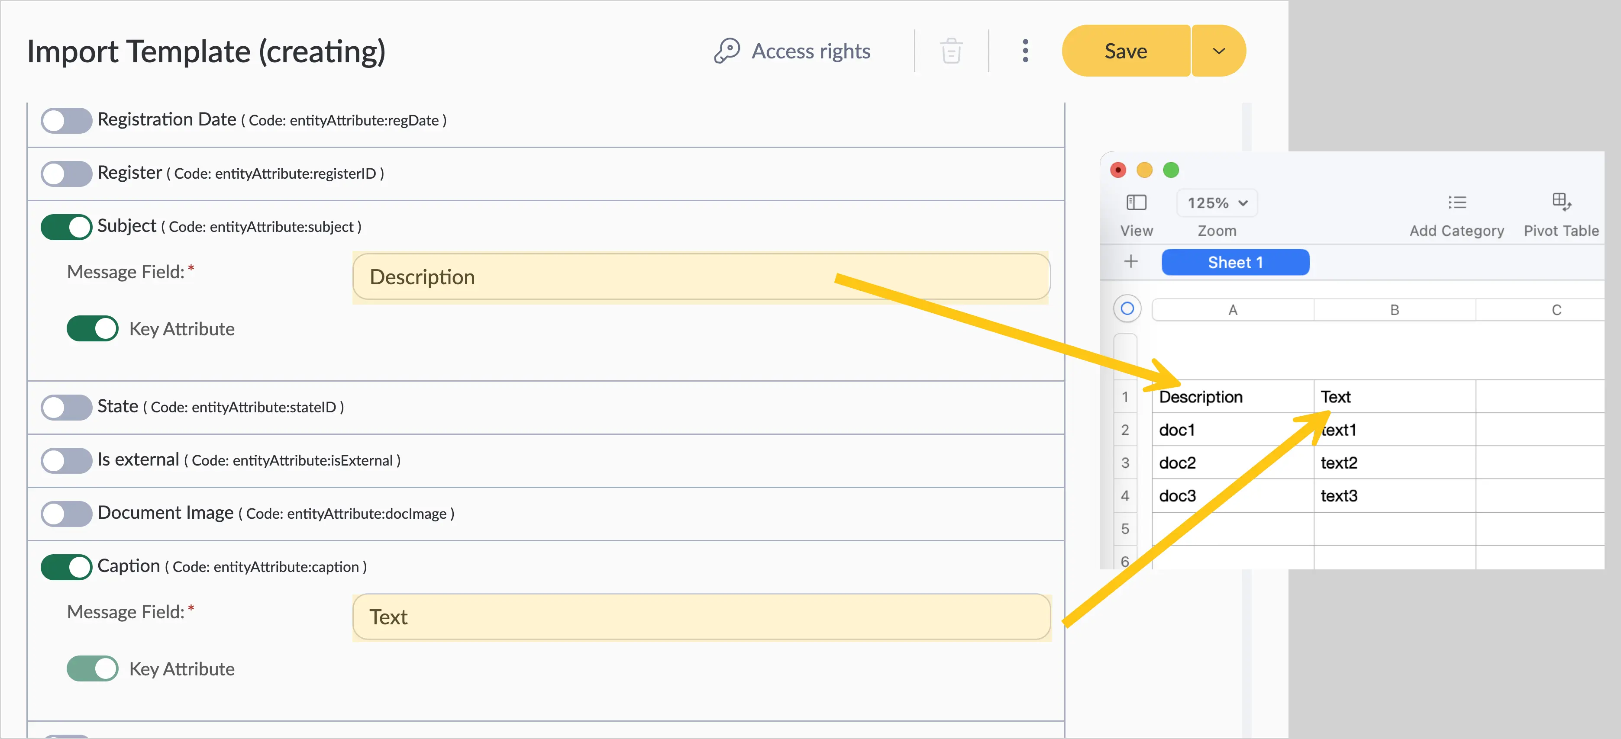Select column B header
Image resolution: width=1621 pixels, height=739 pixels.
click(x=1395, y=310)
